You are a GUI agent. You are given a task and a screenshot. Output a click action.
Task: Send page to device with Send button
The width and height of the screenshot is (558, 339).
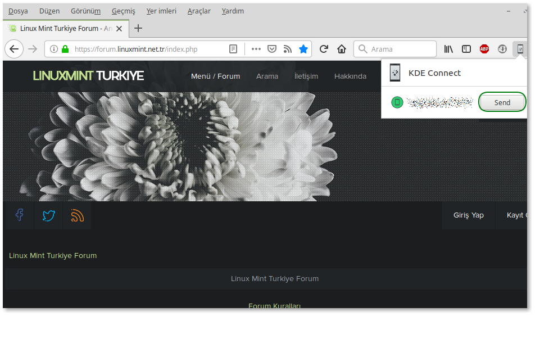point(502,102)
